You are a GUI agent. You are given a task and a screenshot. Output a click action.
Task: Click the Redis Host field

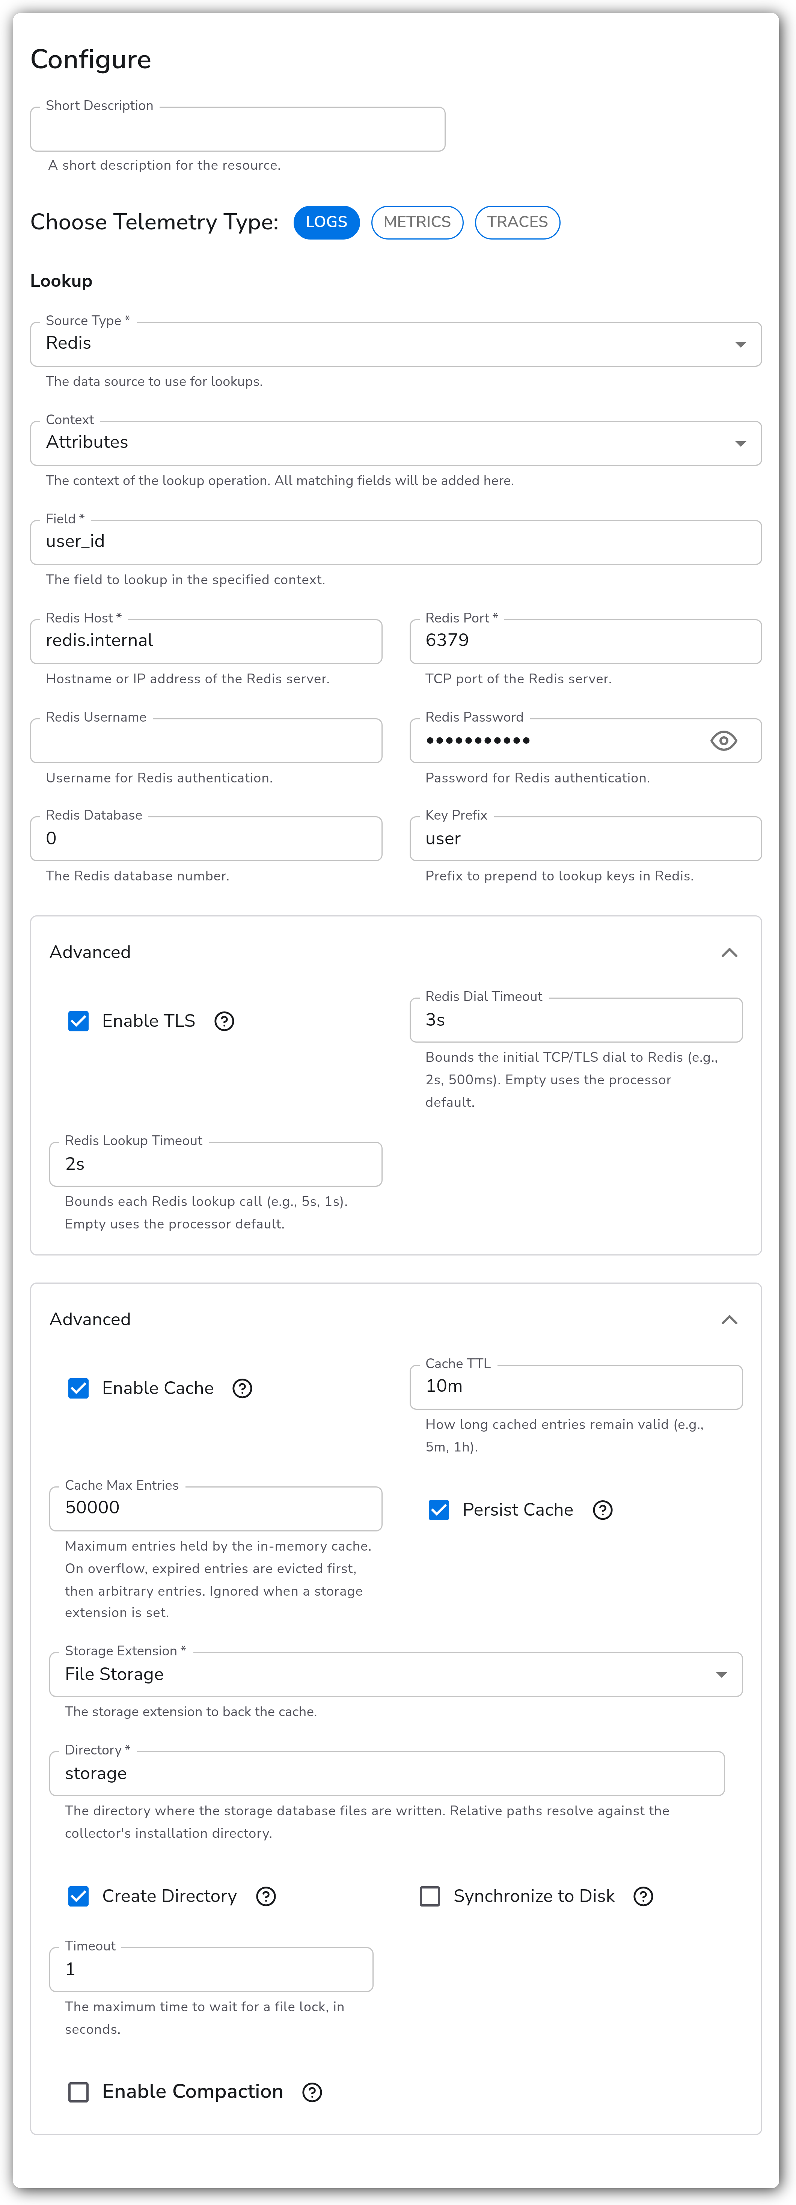point(206,641)
